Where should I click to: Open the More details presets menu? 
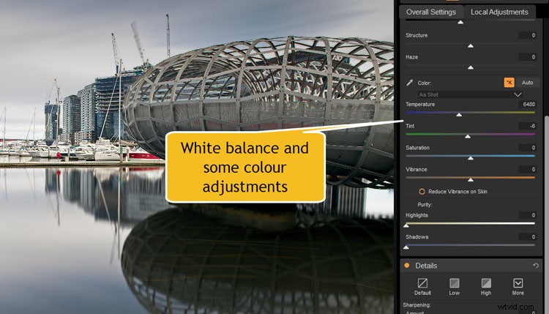click(x=518, y=287)
